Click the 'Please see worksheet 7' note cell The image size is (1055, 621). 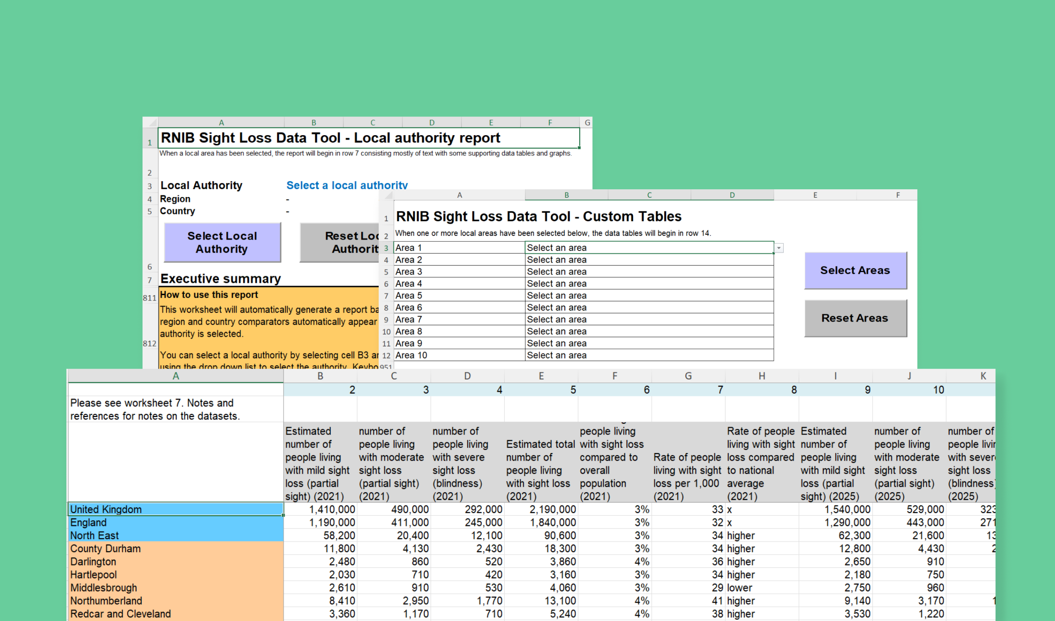176,409
